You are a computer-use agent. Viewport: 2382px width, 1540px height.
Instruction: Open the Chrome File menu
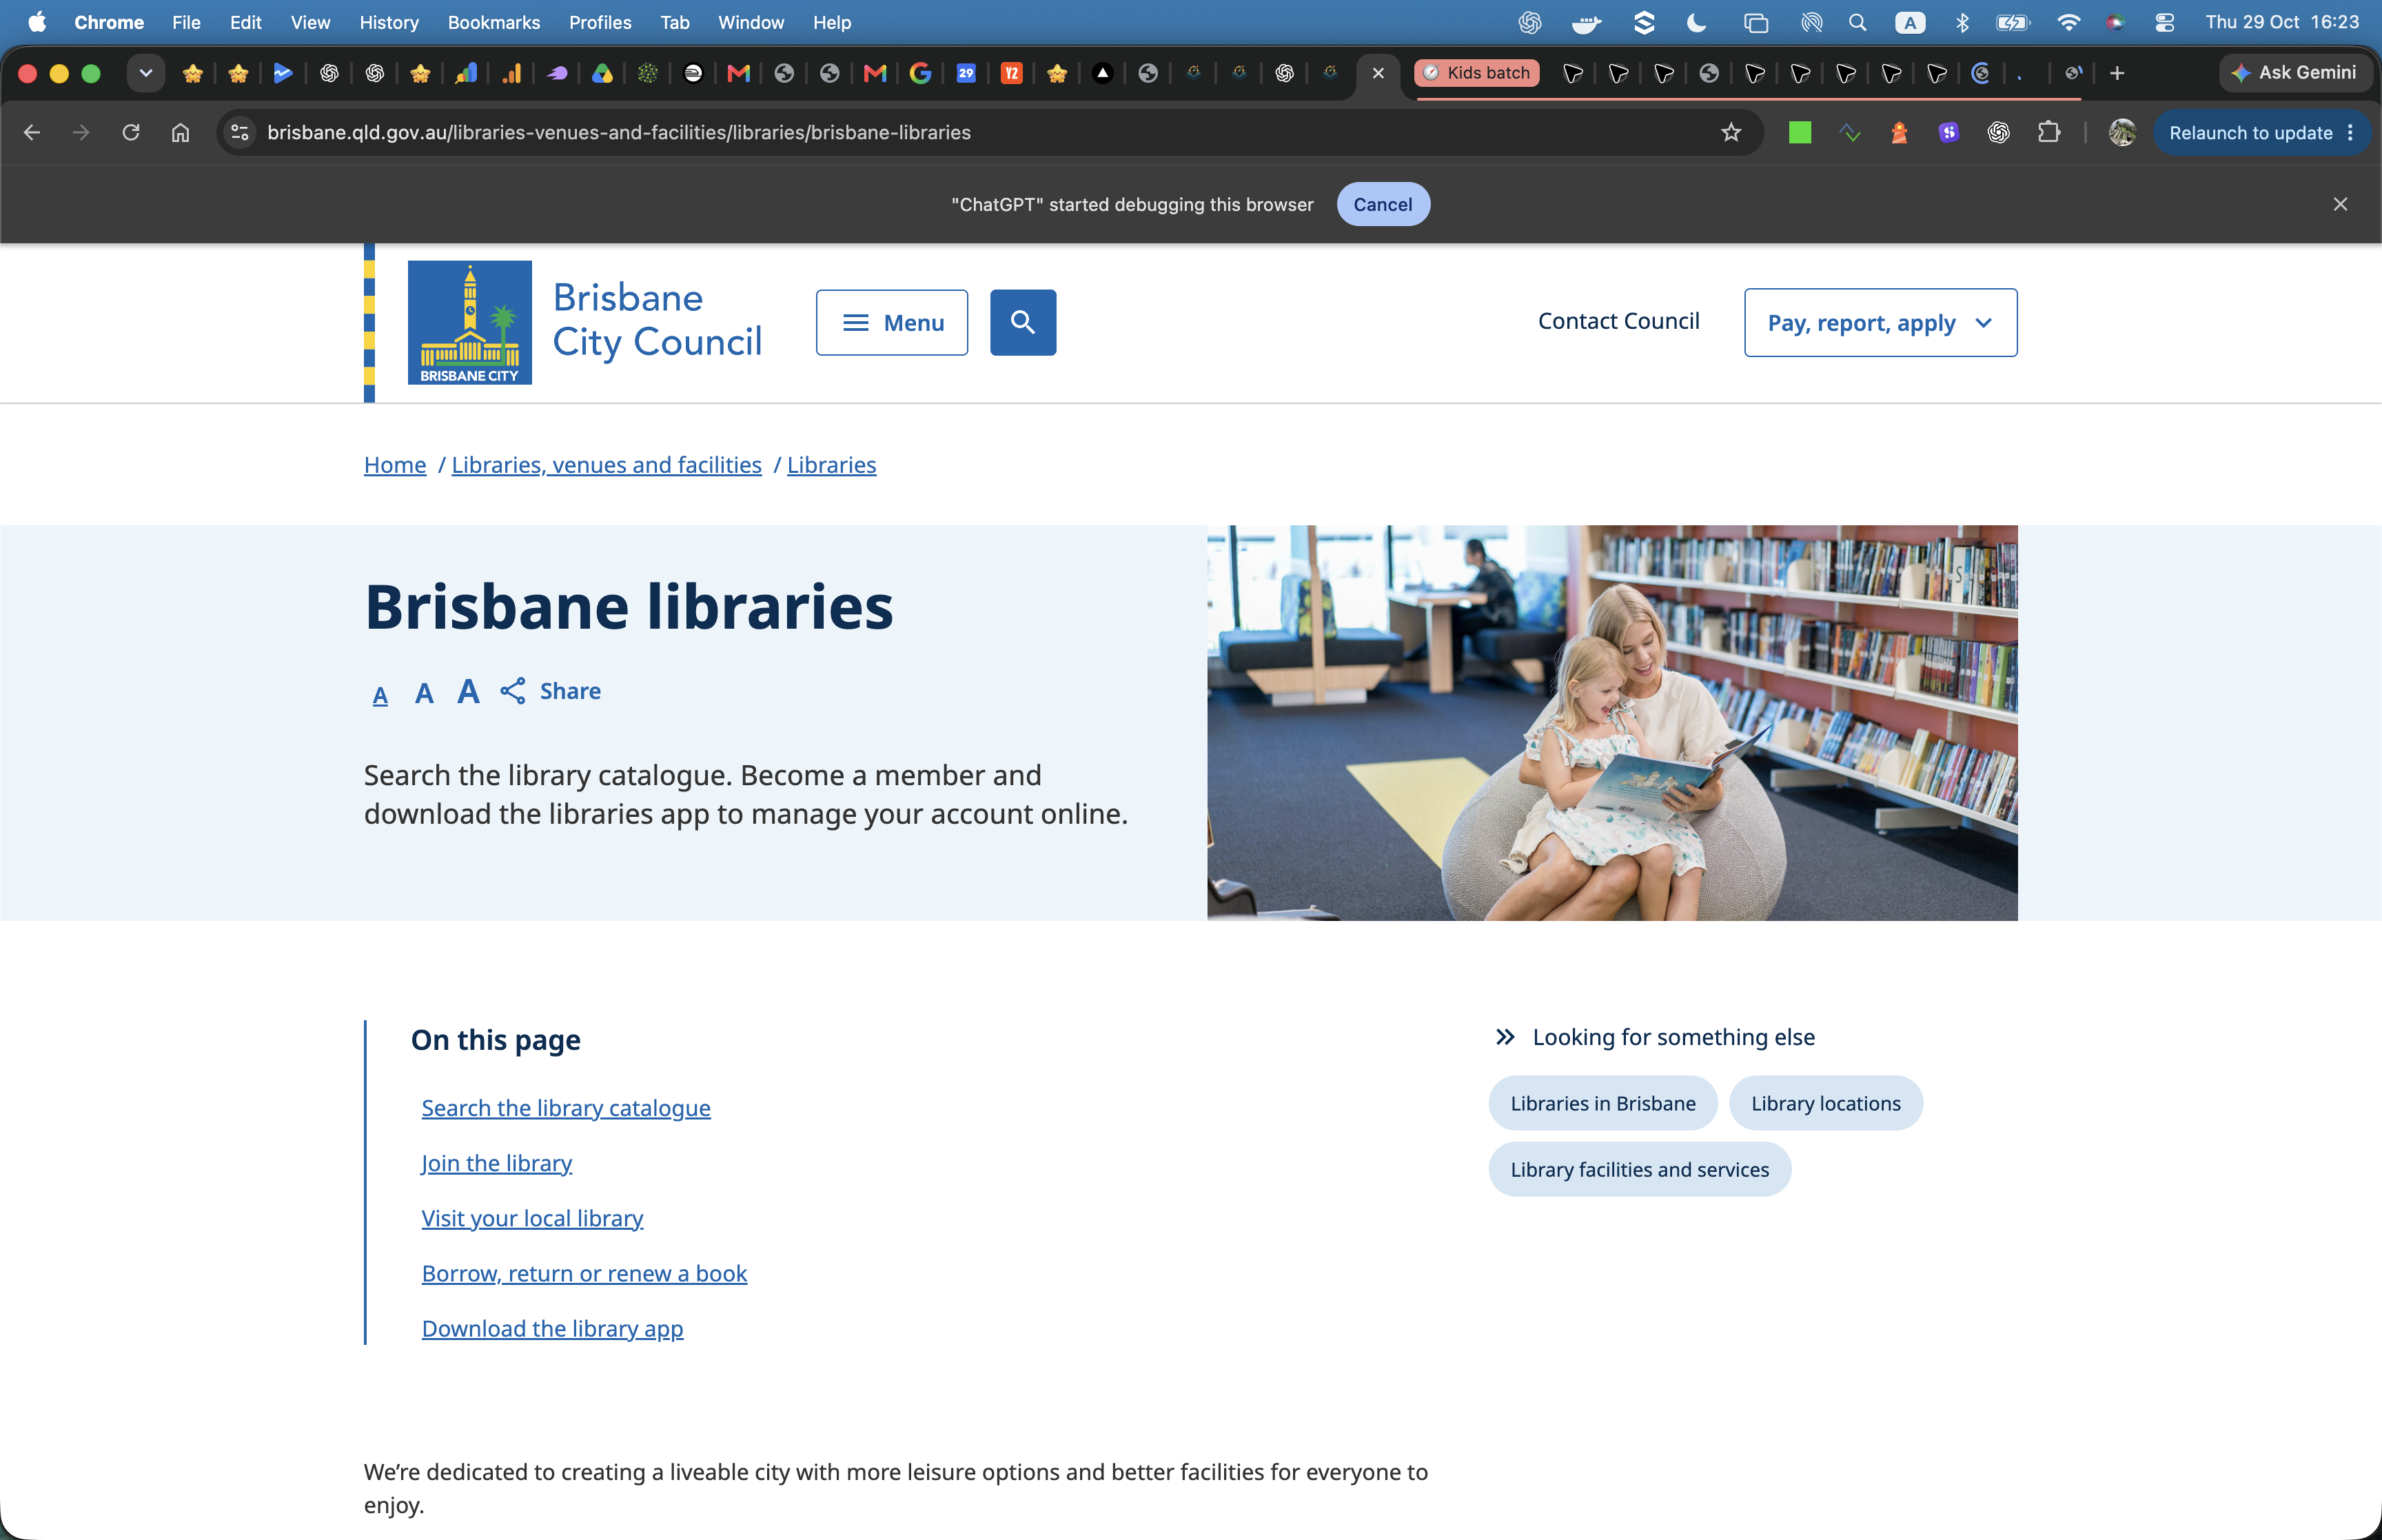click(186, 22)
